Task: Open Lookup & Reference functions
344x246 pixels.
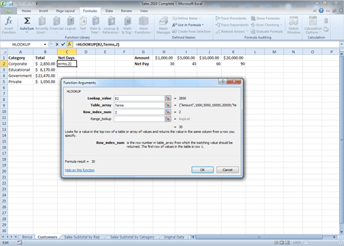Action: (111, 25)
